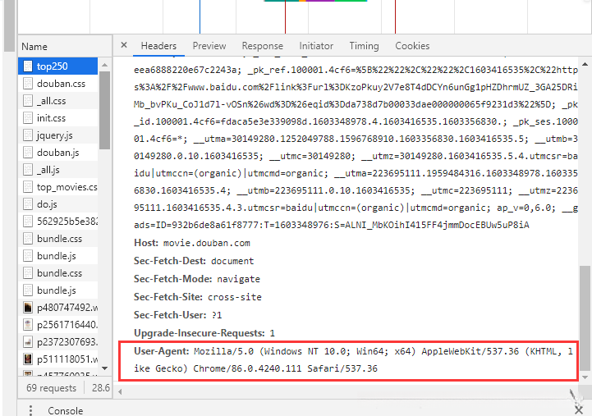
Task: Select the p2372307693 image request
Action: coord(57,341)
